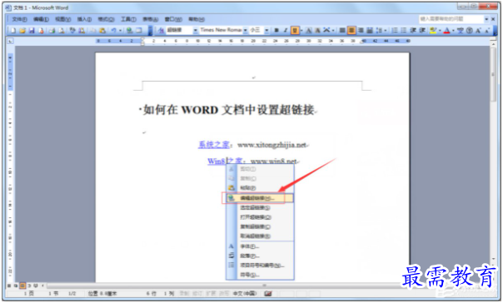Click the Shrink Font icon
The width and height of the screenshot is (503, 303).
pos(487,31)
